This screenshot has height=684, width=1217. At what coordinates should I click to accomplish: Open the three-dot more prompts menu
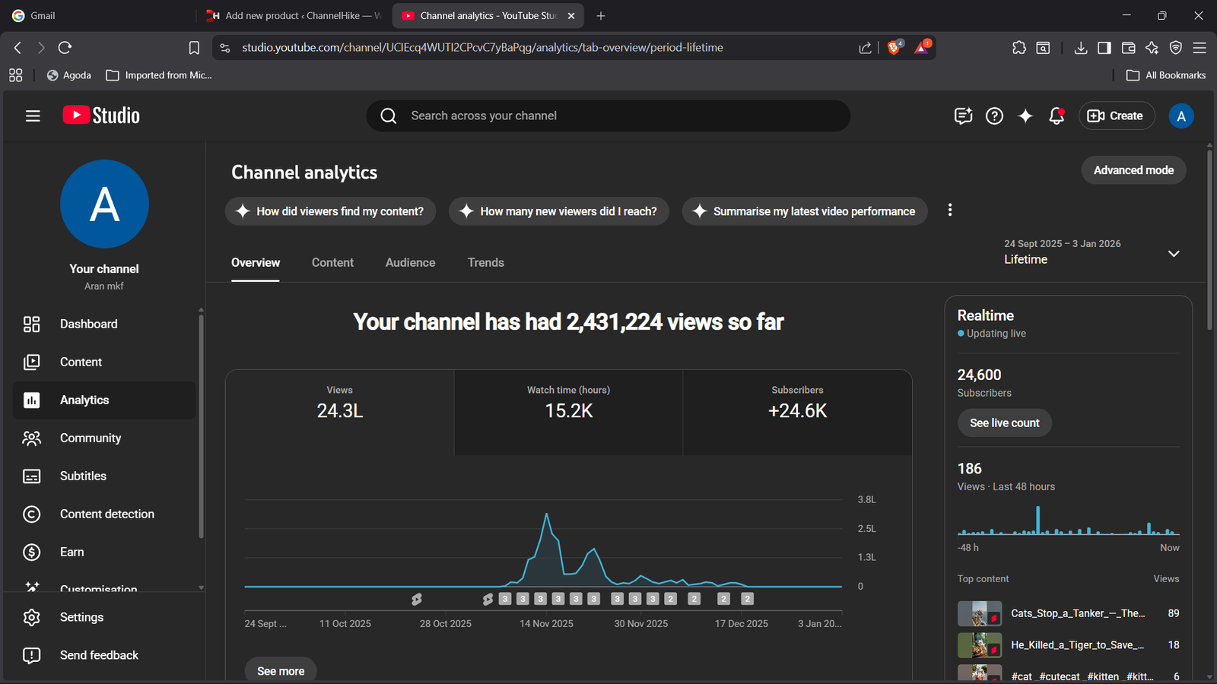(949, 211)
